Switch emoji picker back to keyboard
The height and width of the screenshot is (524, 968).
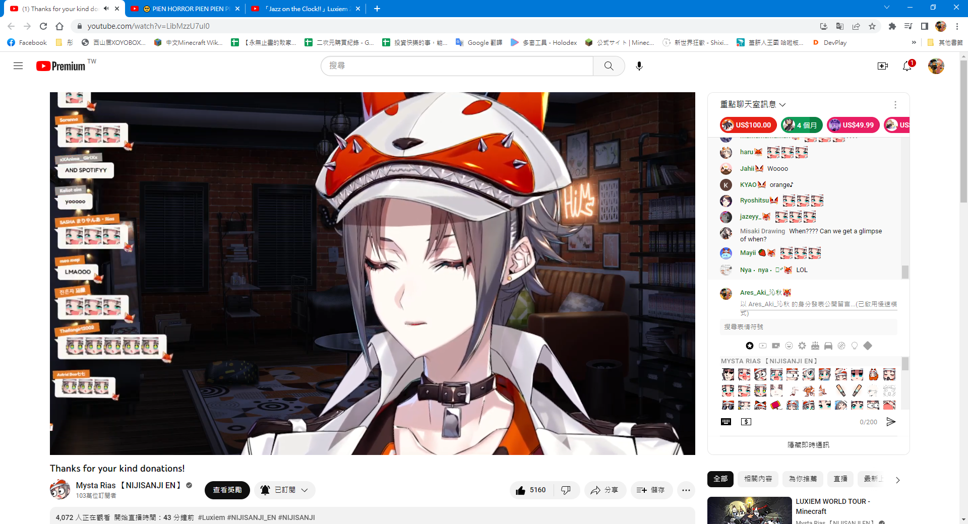pos(726,422)
